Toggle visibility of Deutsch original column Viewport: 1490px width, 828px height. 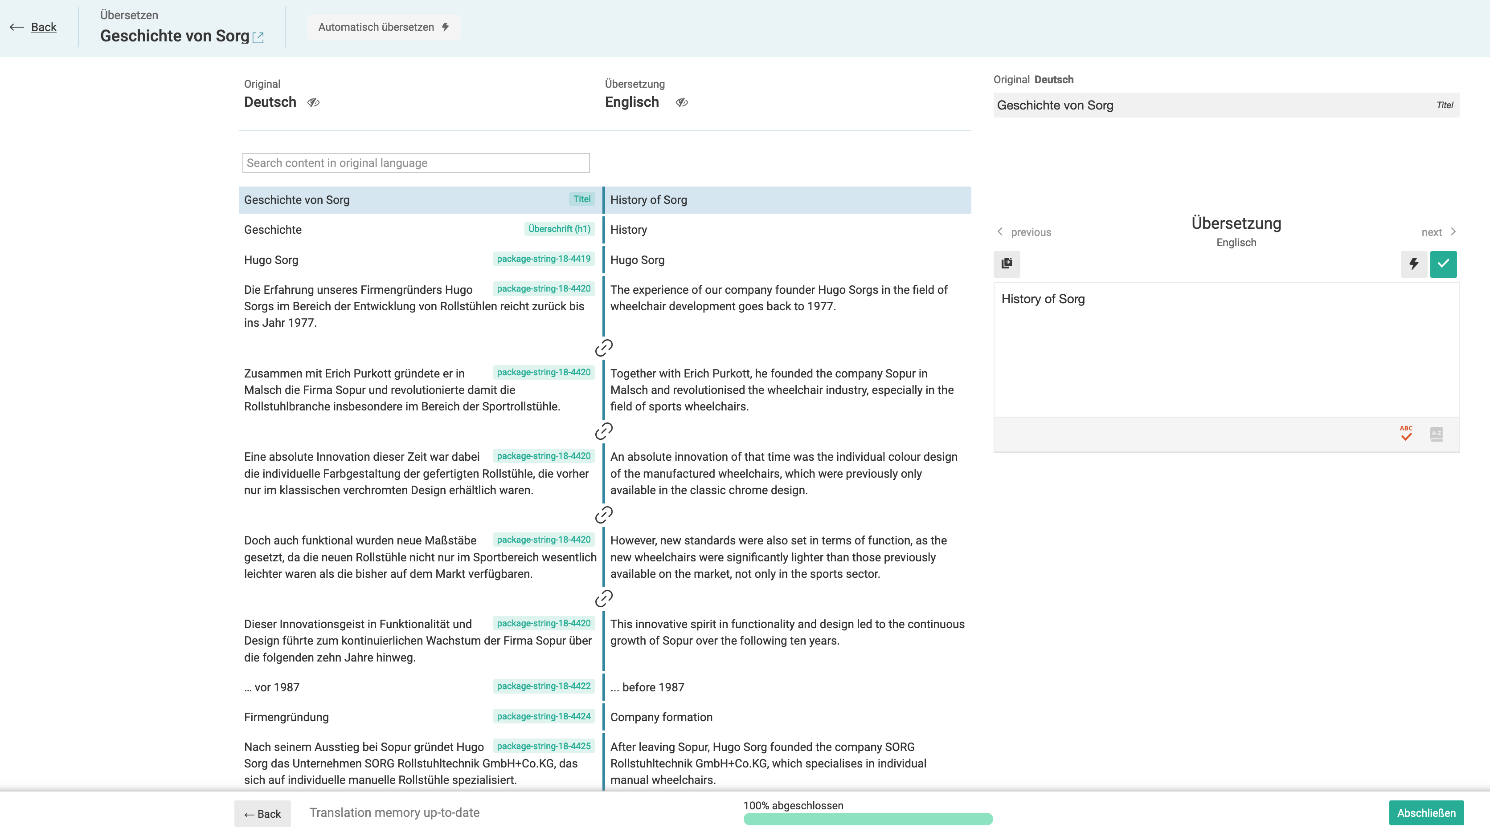pos(313,102)
